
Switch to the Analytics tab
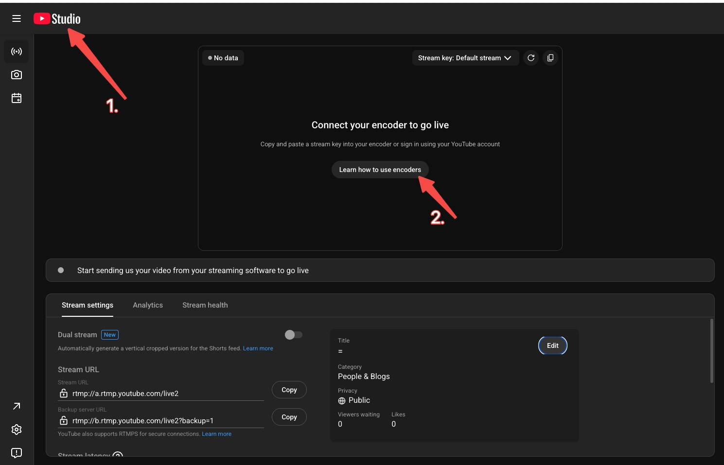tap(148, 305)
